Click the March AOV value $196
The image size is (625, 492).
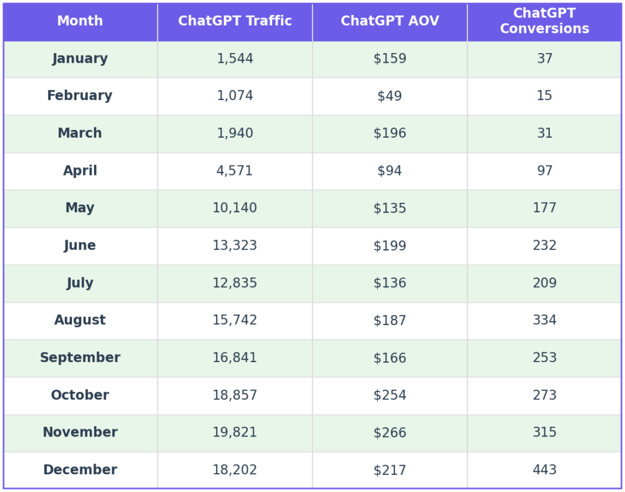click(x=389, y=134)
